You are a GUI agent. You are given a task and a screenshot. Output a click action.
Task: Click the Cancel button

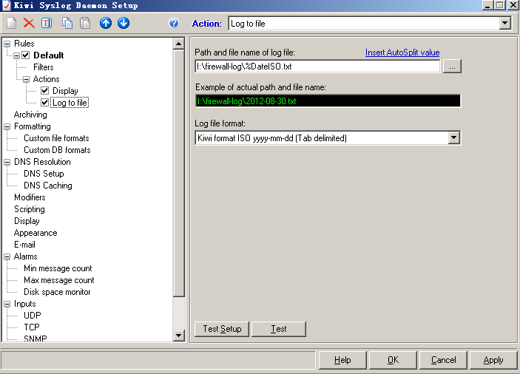tap(443, 360)
